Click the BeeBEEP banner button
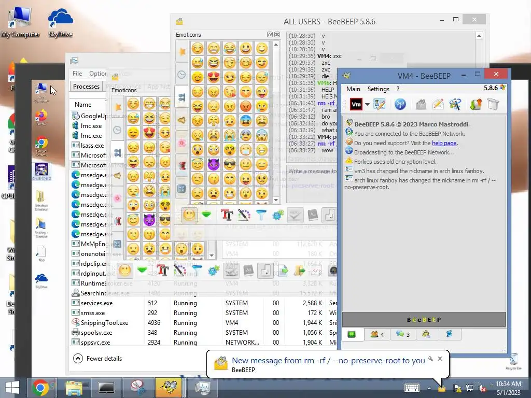Viewport: 531px width, 398px height. pos(424,319)
